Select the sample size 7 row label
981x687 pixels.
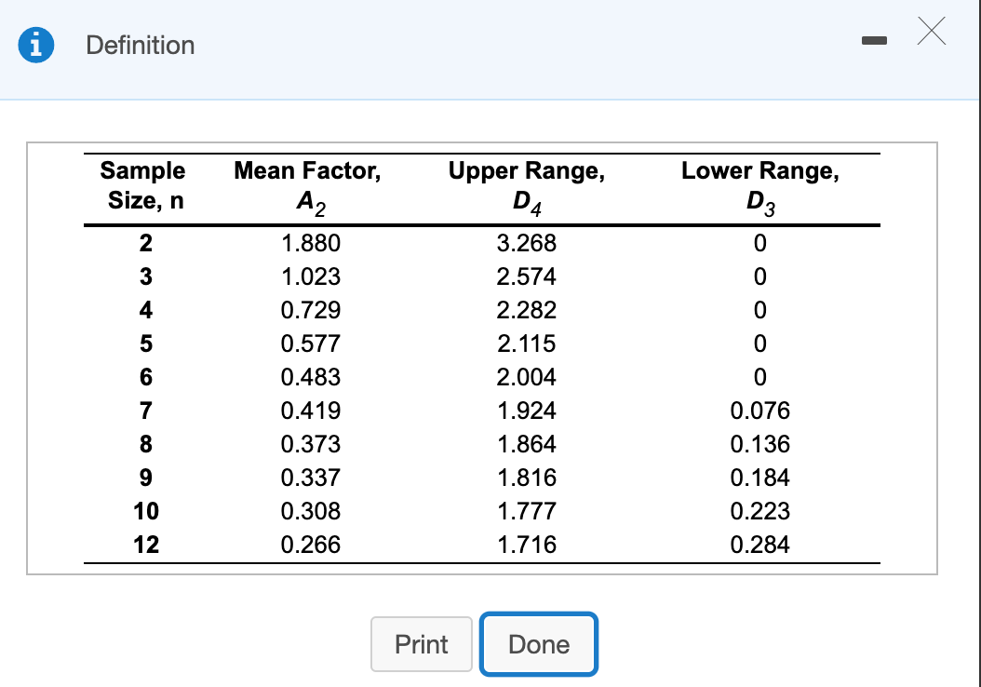pyautogui.click(x=144, y=411)
